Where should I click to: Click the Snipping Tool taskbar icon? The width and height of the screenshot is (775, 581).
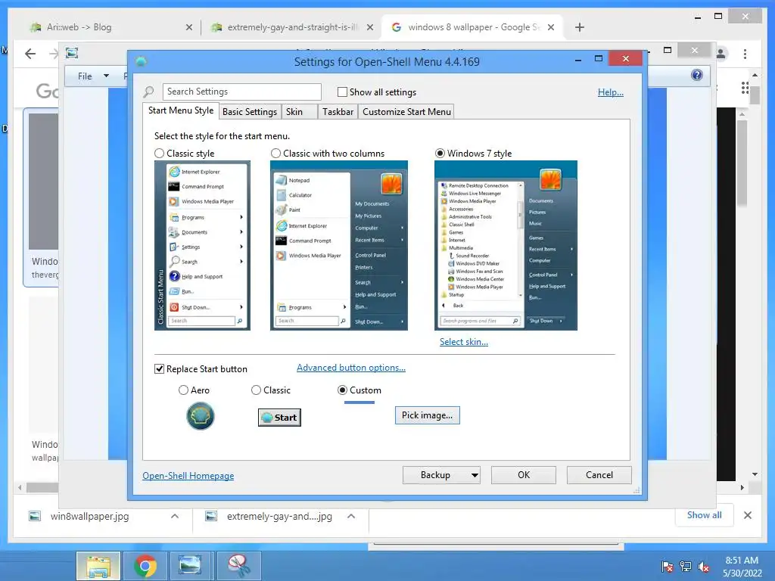click(238, 566)
